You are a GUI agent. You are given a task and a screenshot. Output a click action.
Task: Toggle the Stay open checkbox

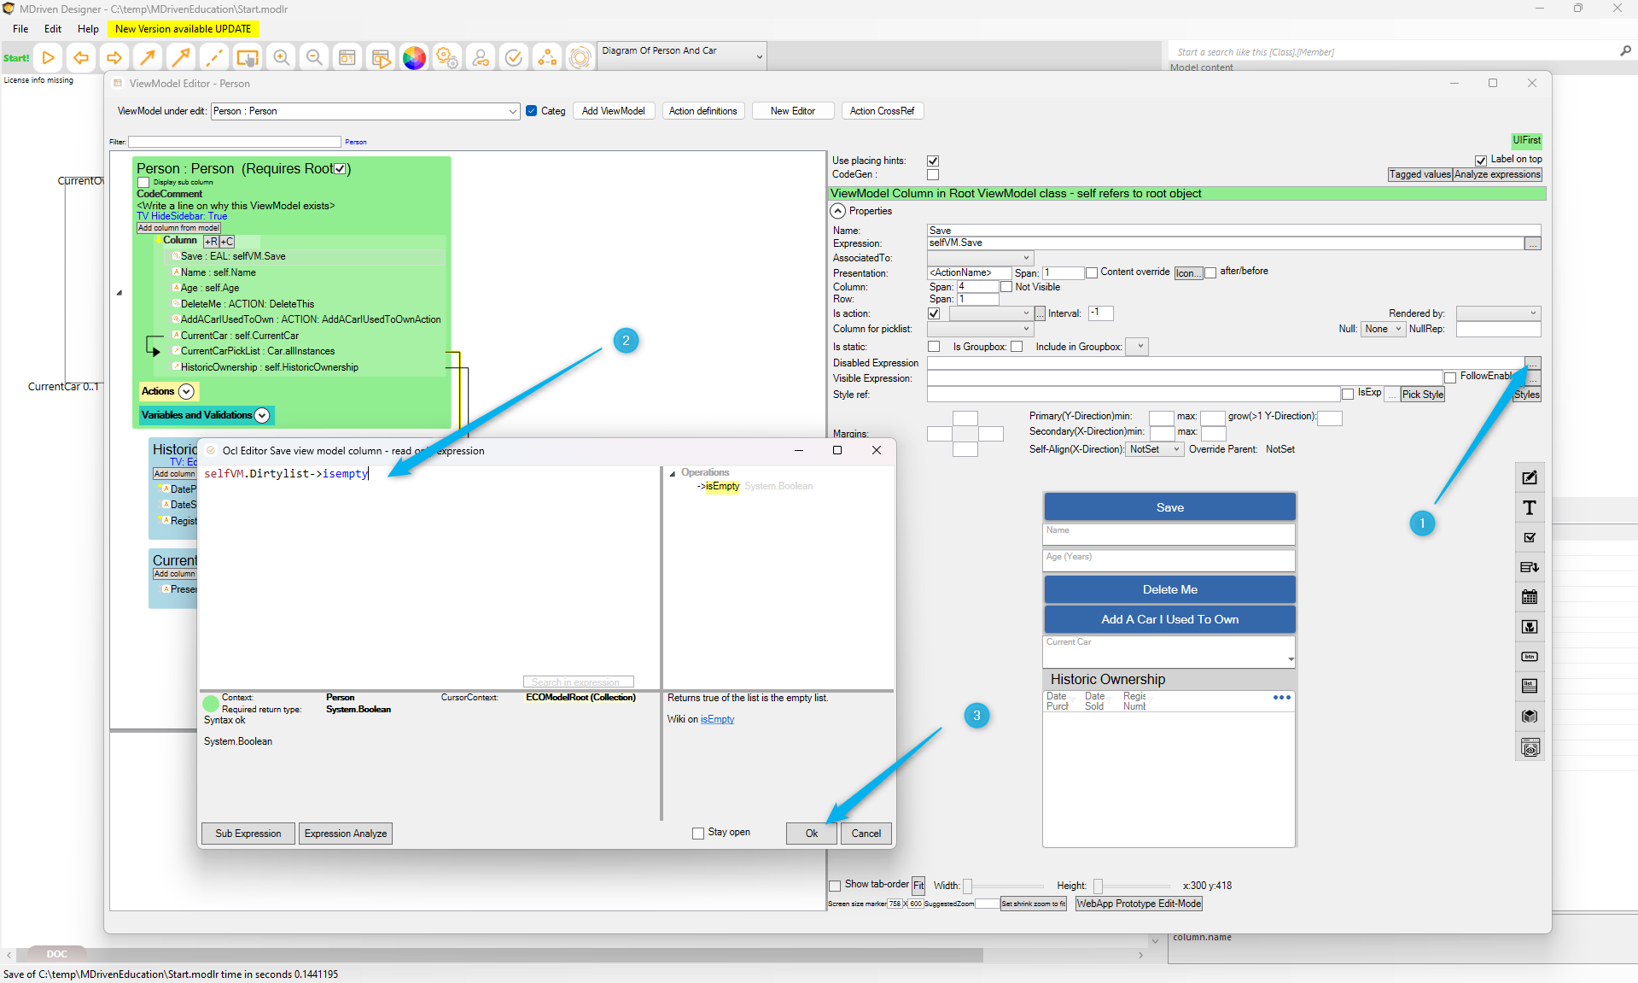coord(698,833)
